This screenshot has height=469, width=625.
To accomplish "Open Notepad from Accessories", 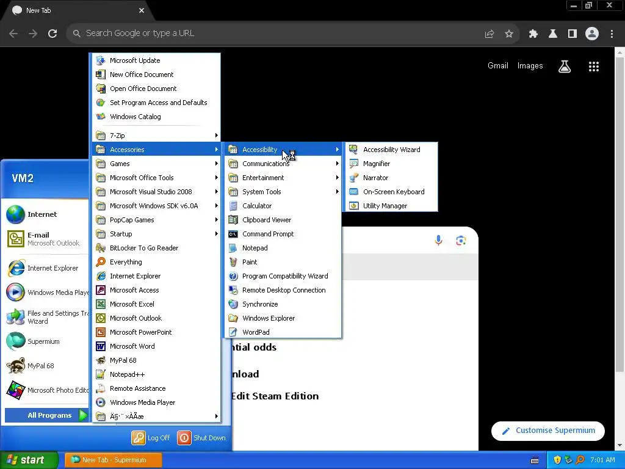I will (x=283, y=248).
